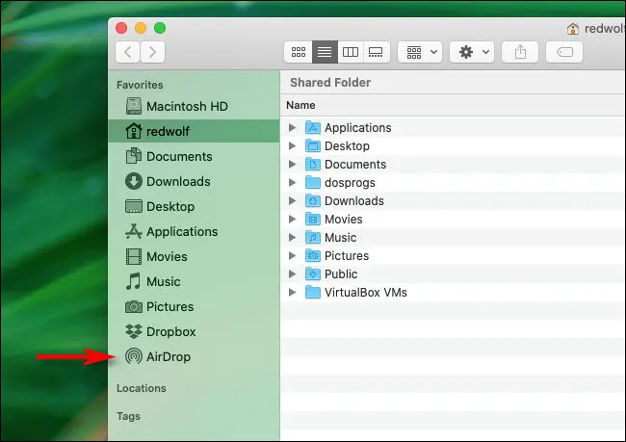The width and height of the screenshot is (626, 442).
Task: Navigate back with the back arrow
Action: [x=128, y=52]
